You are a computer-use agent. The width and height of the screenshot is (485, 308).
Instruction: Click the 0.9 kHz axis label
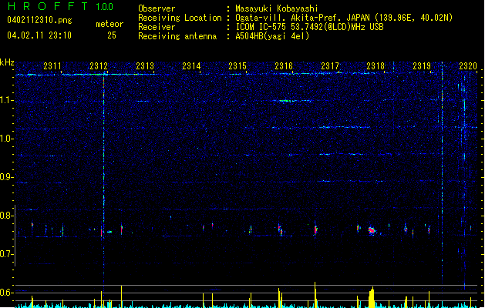(x=7, y=177)
